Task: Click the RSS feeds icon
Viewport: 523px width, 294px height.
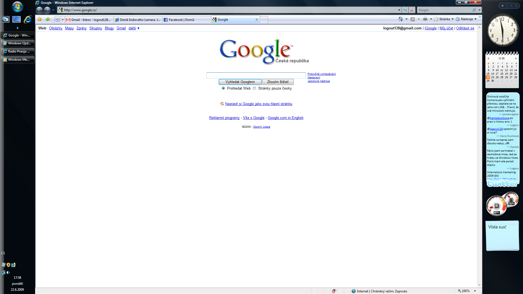Action: [413, 19]
